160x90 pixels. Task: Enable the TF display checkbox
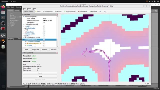coord(44,30)
